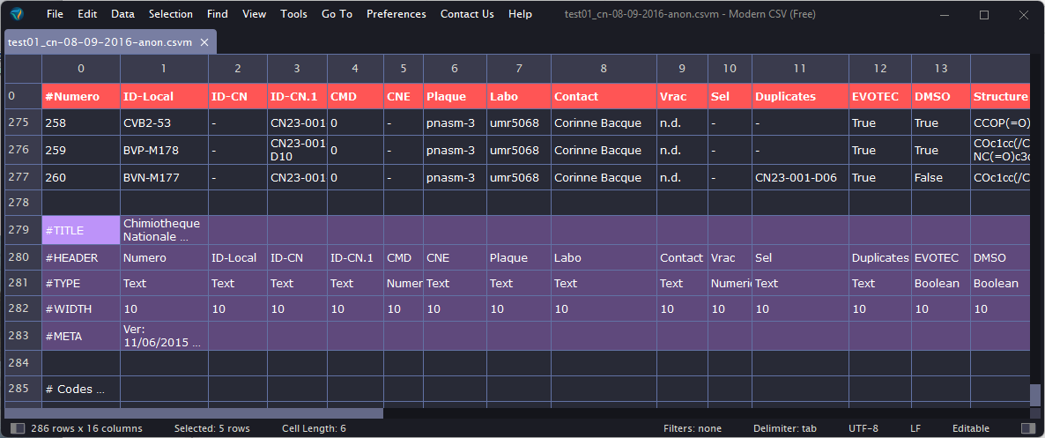Viewport: 1045px width, 438px height.
Task: Select the False cell in row 277
Action: tap(941, 177)
